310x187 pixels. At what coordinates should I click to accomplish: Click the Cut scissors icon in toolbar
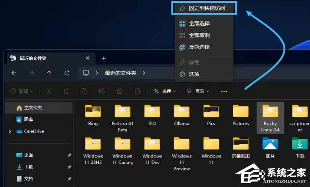pos(49,91)
